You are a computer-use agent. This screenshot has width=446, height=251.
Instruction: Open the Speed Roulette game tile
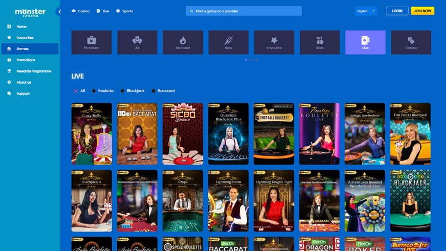183,244
